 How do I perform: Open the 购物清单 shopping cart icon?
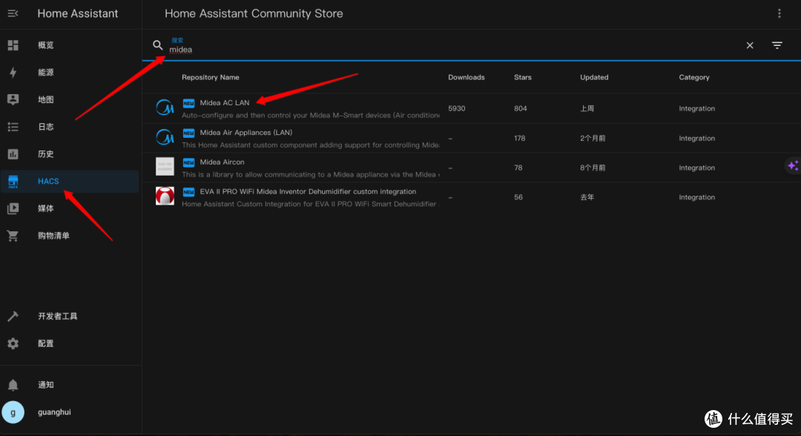point(13,235)
